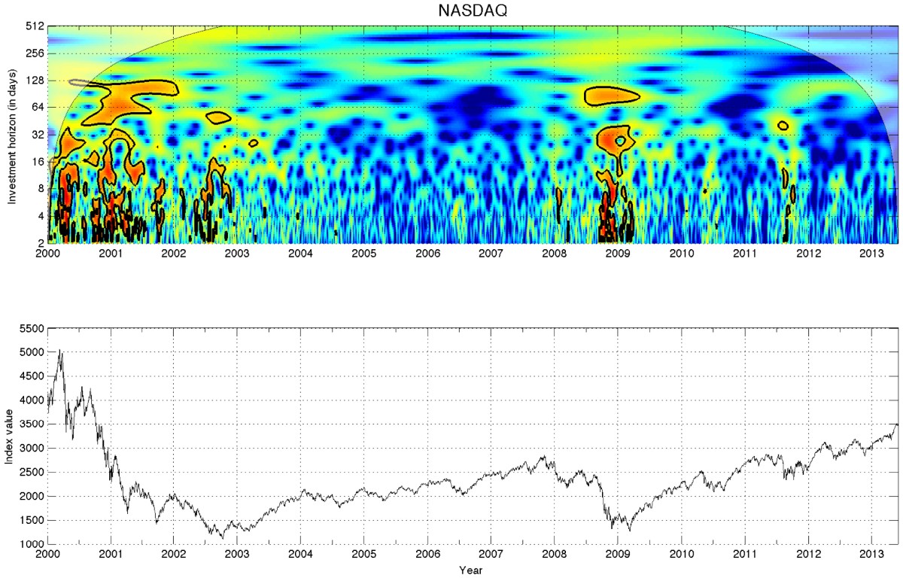The width and height of the screenshot is (903, 578).
Task: Select the small orange region near late 2011
Action: [784, 124]
